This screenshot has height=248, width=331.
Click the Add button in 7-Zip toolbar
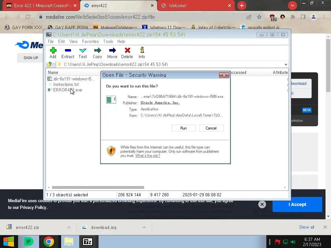(53, 53)
